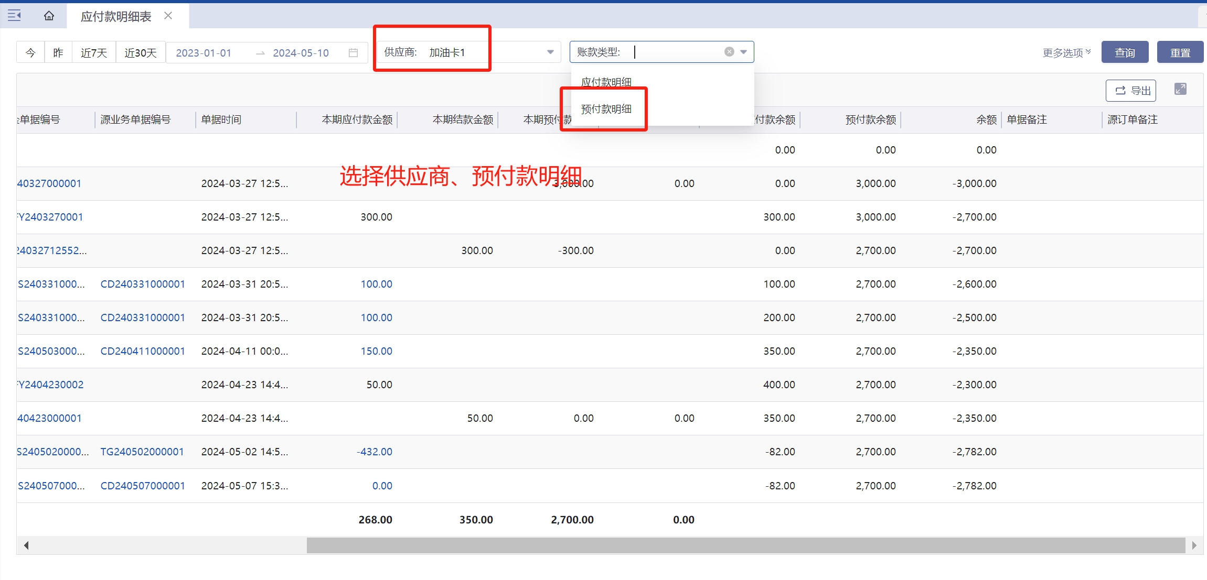This screenshot has height=580, width=1207.
Task: Open the calendar date picker icon
Action: (354, 53)
